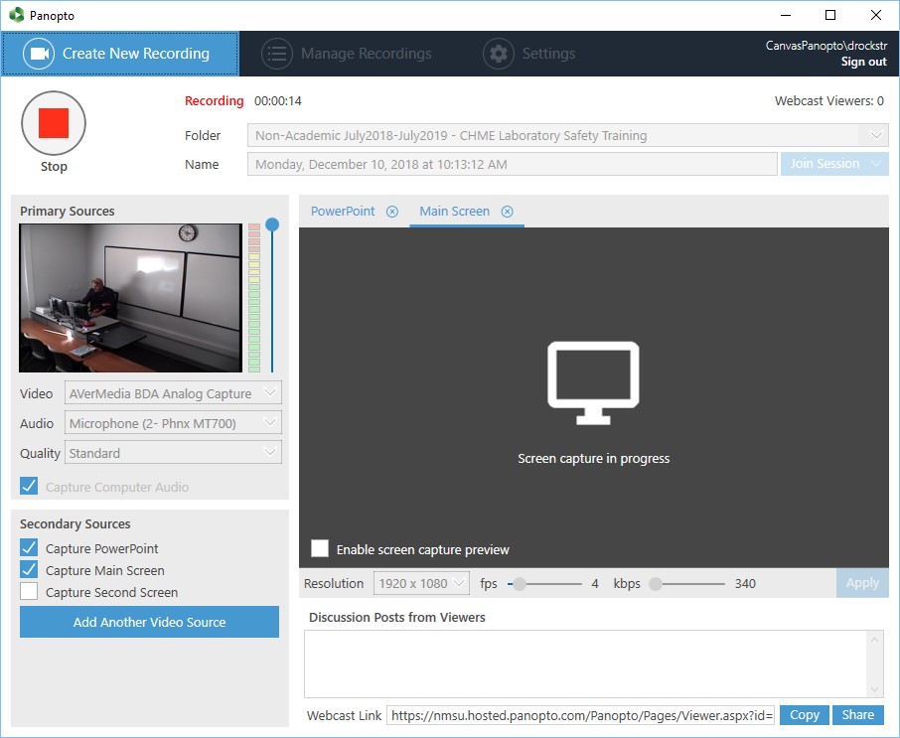Sign out of the Panopto account
Image resolution: width=900 pixels, height=738 pixels.
coord(864,62)
